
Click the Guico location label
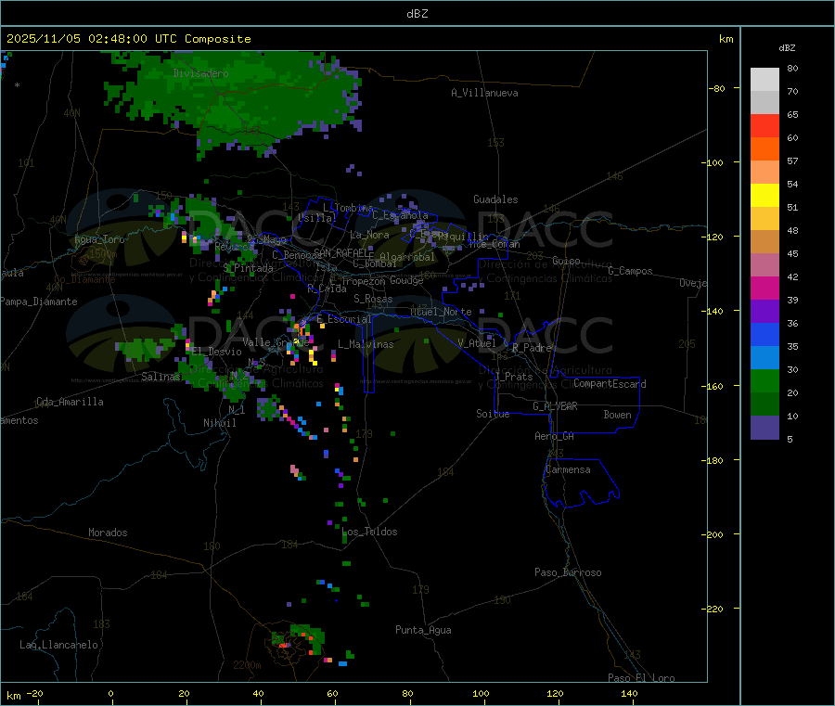(566, 261)
